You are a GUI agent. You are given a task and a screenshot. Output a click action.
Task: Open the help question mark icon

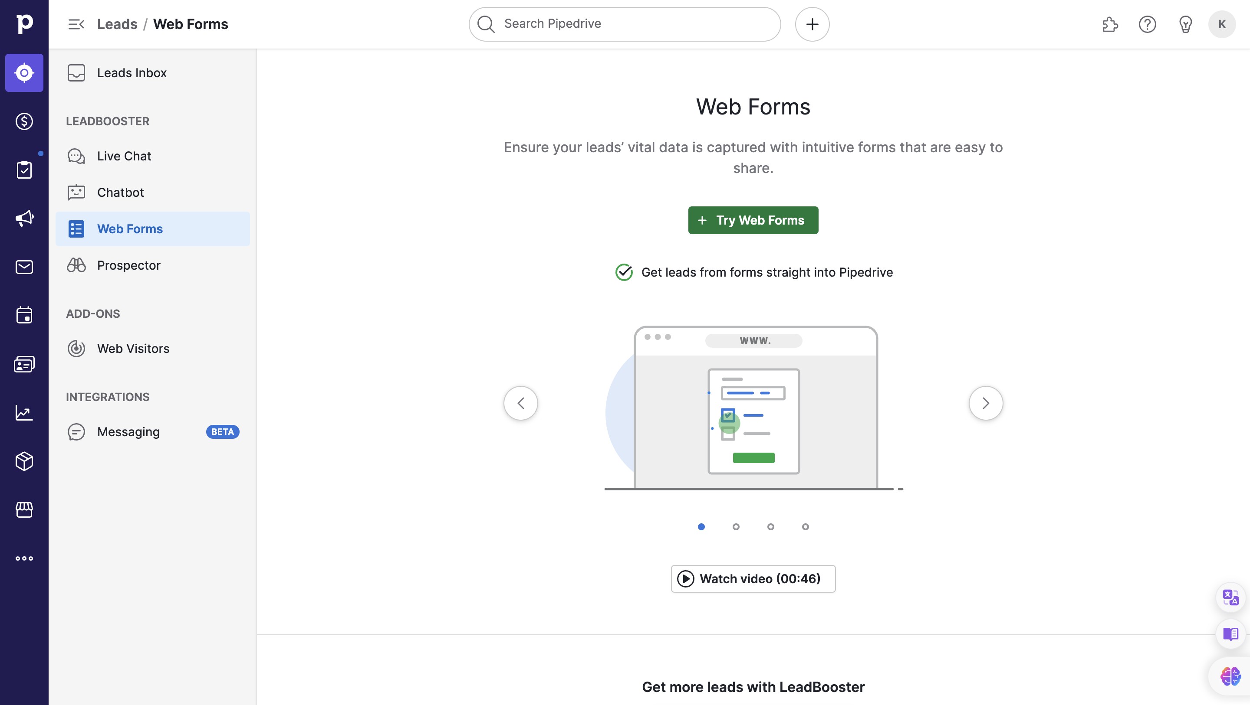point(1147,24)
